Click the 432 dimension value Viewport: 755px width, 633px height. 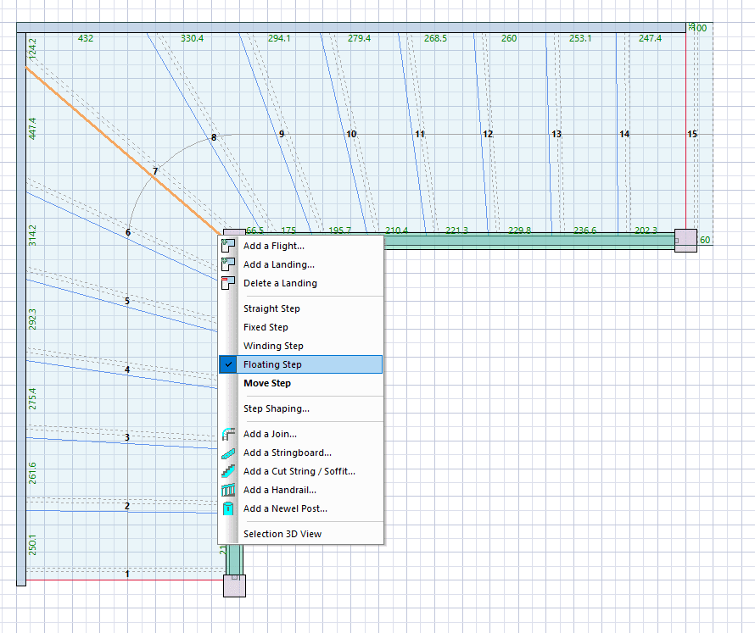(x=86, y=38)
